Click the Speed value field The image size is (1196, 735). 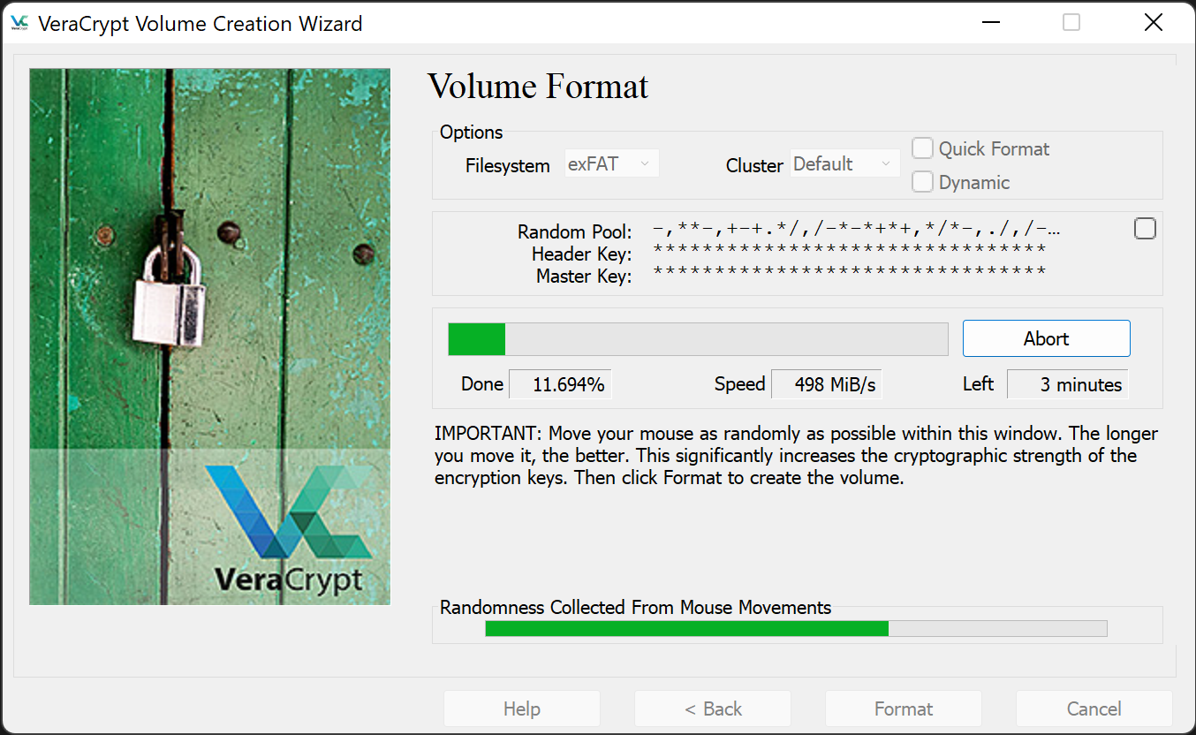coord(826,383)
